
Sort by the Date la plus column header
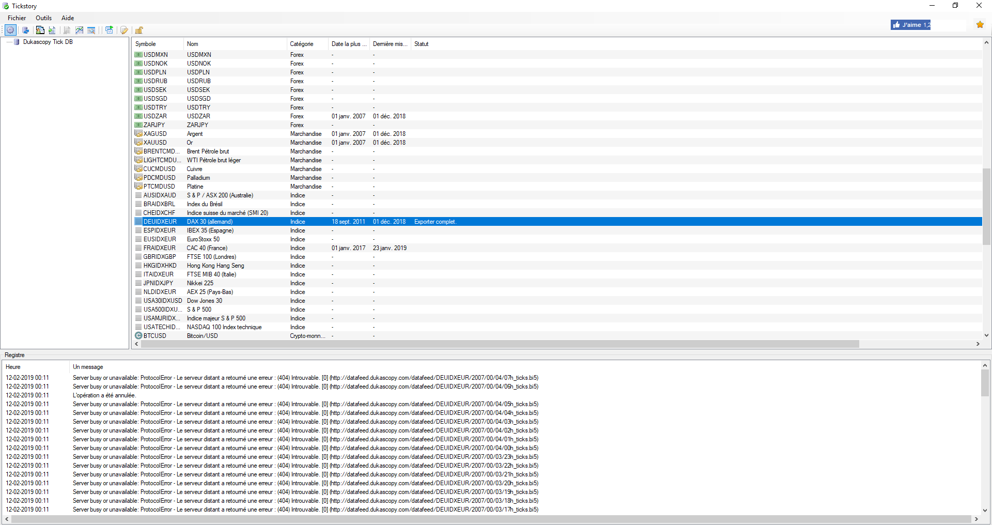click(349, 44)
